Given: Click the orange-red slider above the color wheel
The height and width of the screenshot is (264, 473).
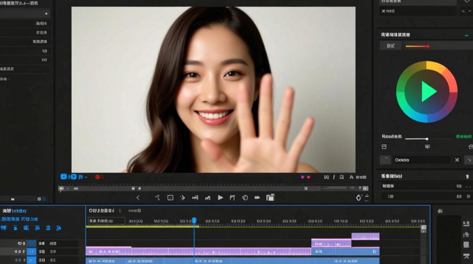Looking at the screenshot, I should pyautogui.click(x=417, y=46).
